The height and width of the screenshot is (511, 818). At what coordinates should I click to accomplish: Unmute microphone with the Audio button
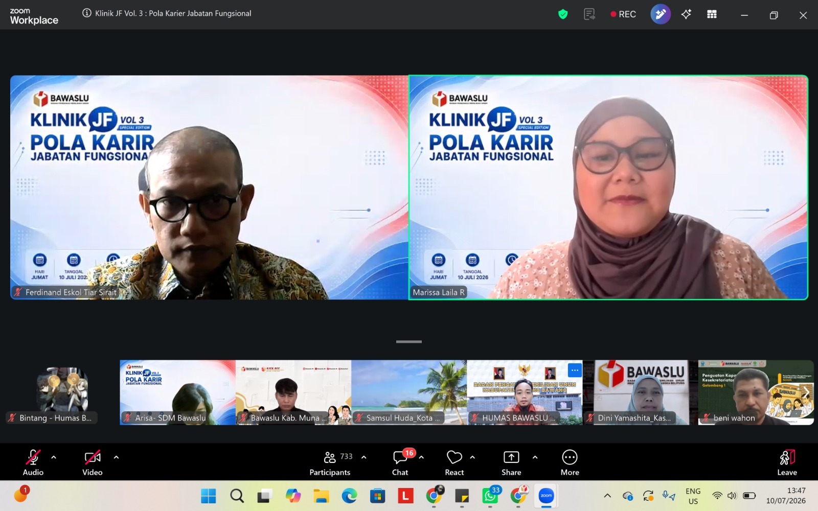(33, 462)
